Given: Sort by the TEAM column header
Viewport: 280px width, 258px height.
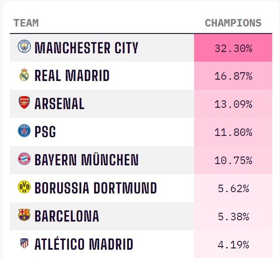Looking at the screenshot, I should click(x=26, y=23).
